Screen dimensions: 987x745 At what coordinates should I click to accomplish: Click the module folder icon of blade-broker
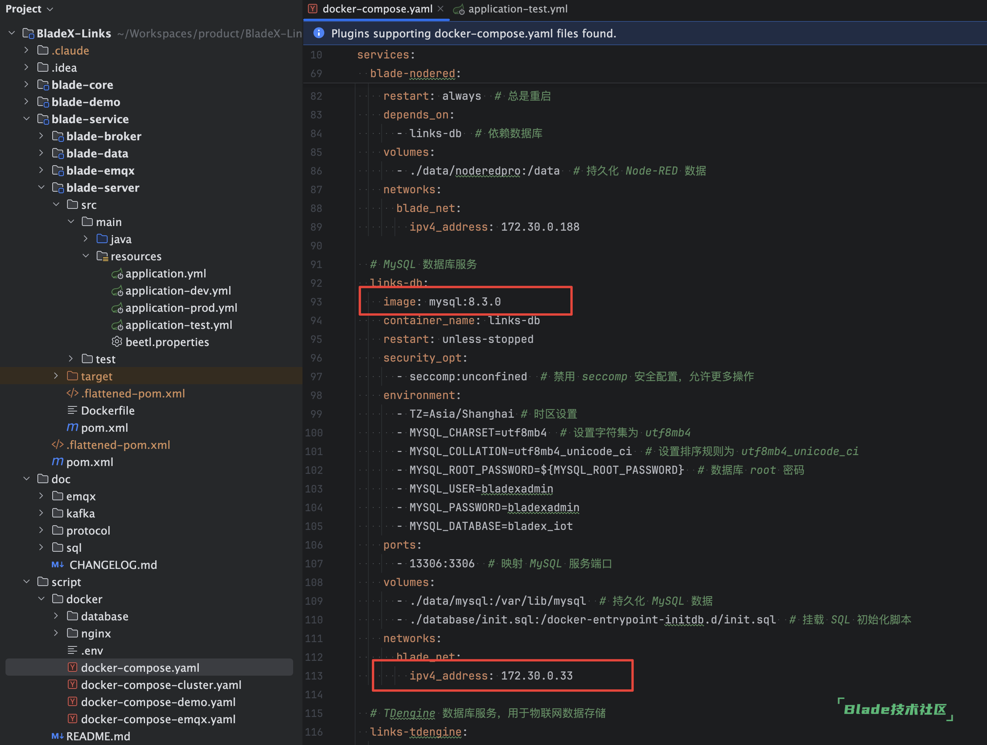tap(58, 136)
